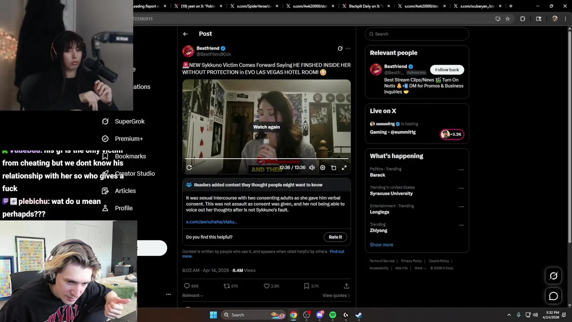
Task: Click the Follow back button
Action: [x=447, y=70]
